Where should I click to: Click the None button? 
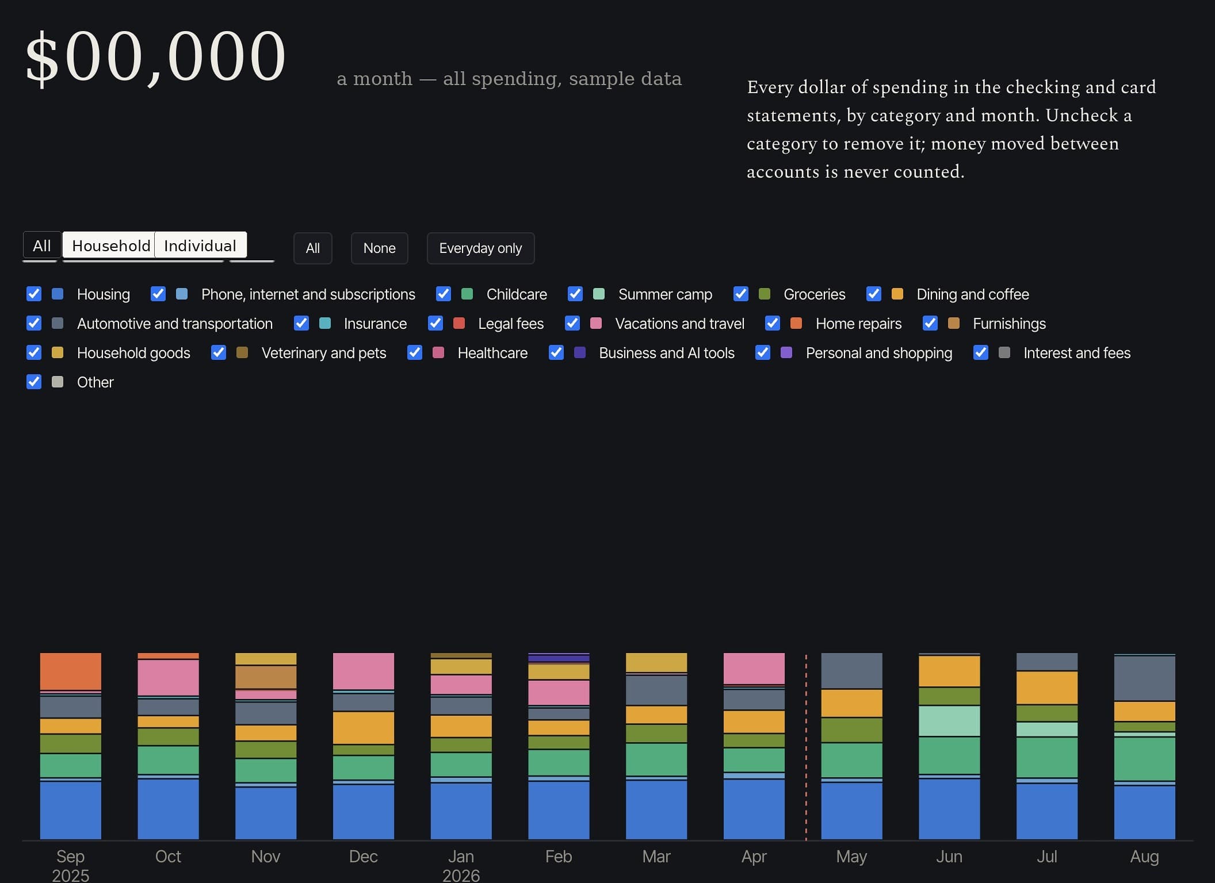click(380, 248)
